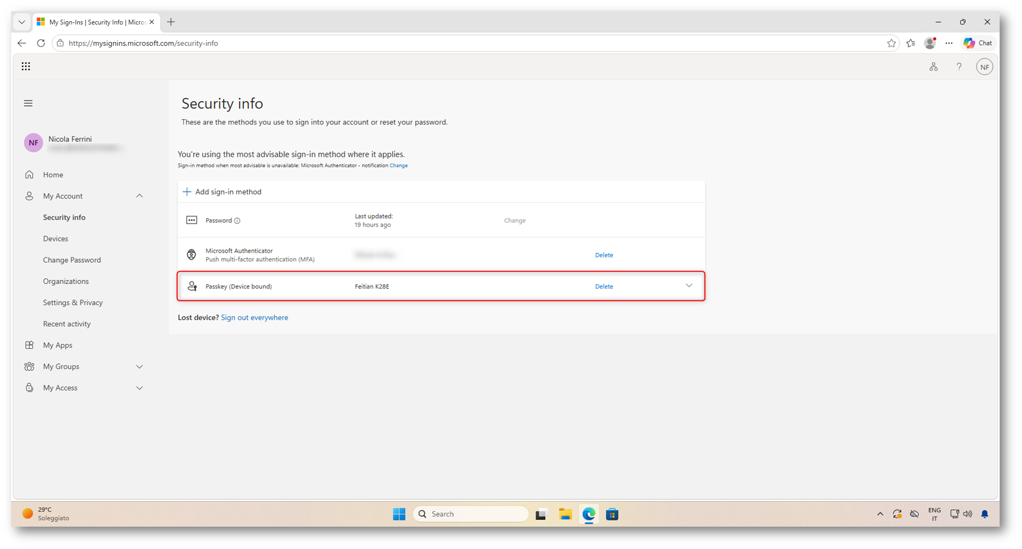Image resolution: width=1022 pixels, height=549 pixels.
Task: Open Devices in the sidebar
Action: (x=55, y=238)
